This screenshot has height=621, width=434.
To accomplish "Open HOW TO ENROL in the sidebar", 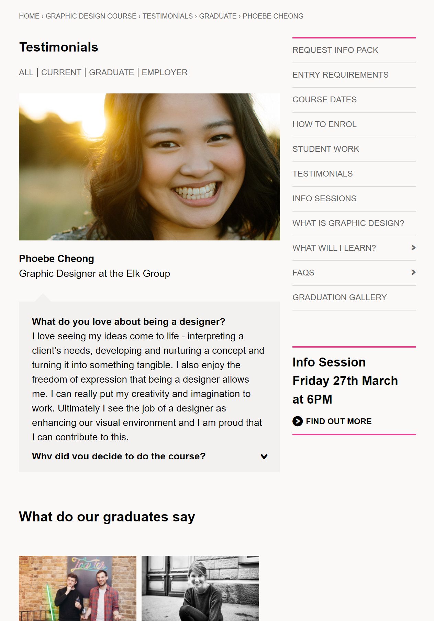I will 324,124.
